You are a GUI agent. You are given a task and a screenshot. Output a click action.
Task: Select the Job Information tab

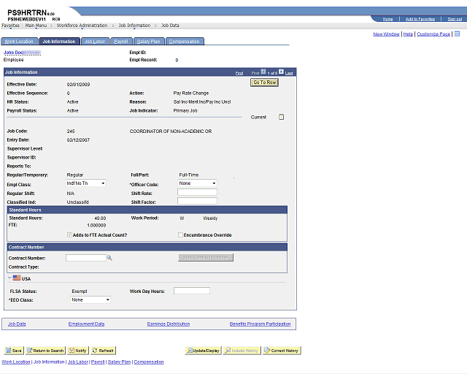[x=59, y=42]
